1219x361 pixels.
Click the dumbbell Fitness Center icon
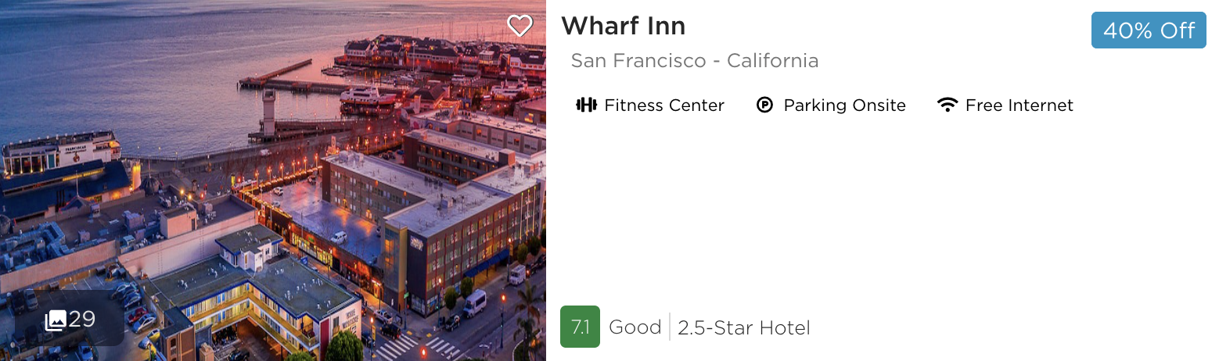pos(586,105)
